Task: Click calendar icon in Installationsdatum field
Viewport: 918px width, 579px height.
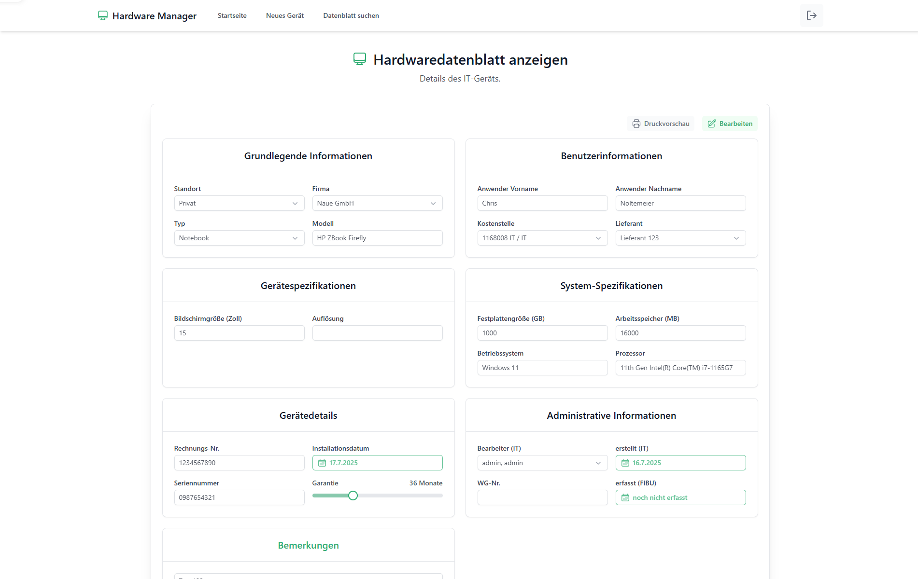Action: [322, 463]
